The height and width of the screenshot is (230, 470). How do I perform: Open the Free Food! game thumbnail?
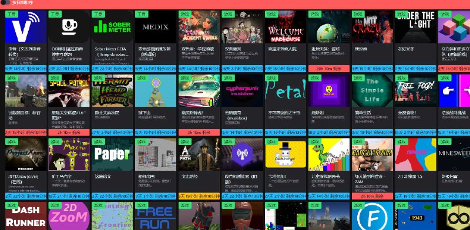click(x=416, y=90)
